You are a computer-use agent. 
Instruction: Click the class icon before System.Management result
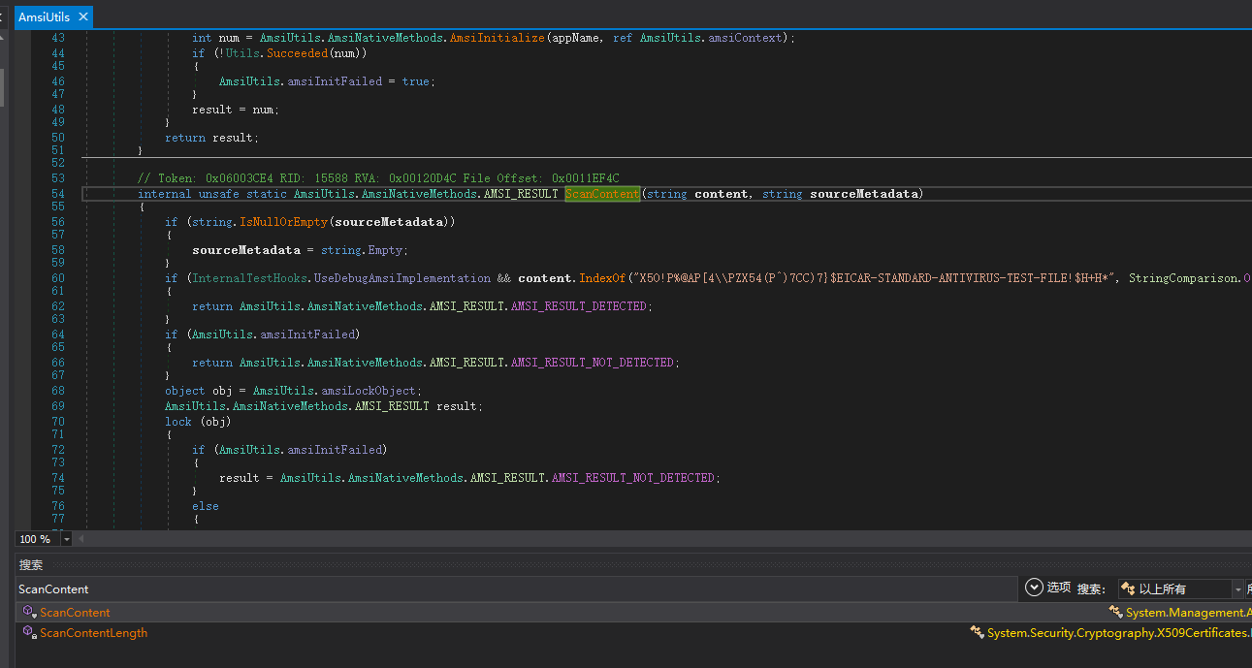click(x=1116, y=612)
